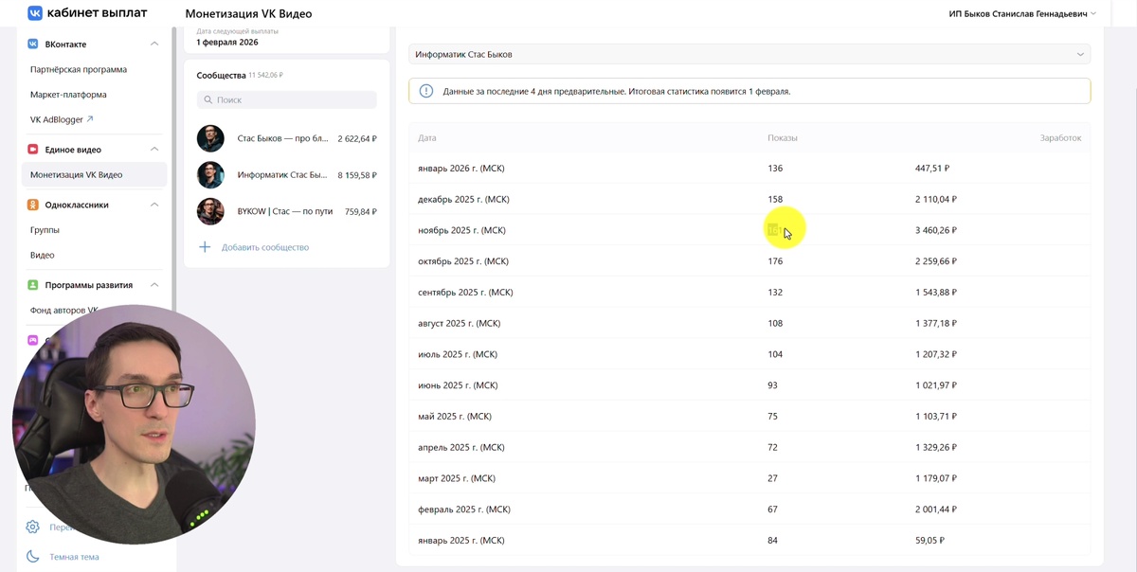Open Видео under Одноклассники
The width and height of the screenshot is (1137, 572).
click(x=43, y=255)
